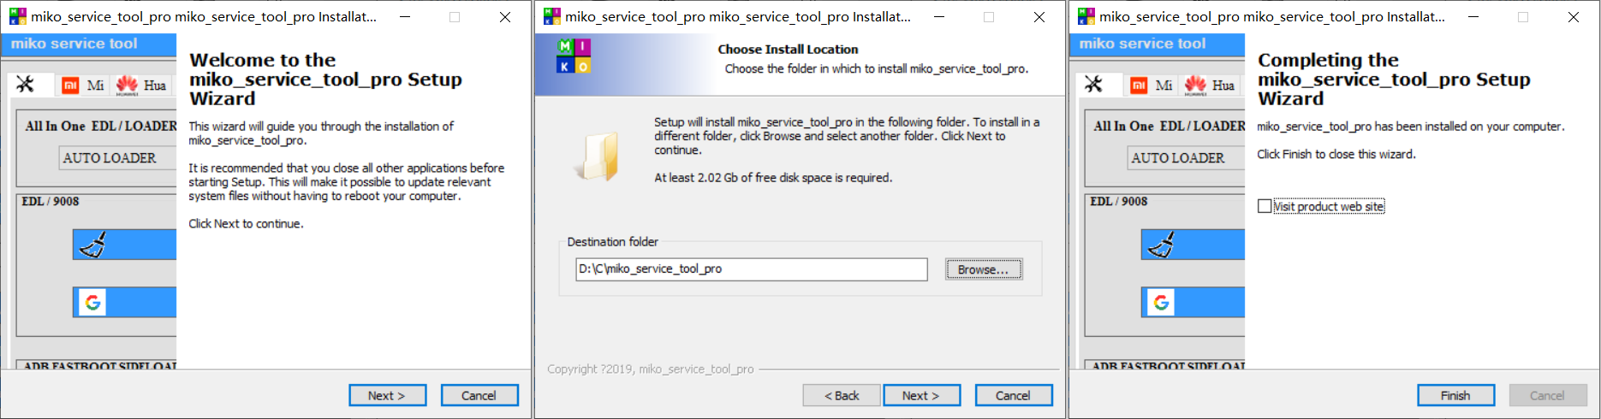Click the Google G icon in welcome wizard
Image resolution: width=1601 pixels, height=419 pixels.
point(92,302)
